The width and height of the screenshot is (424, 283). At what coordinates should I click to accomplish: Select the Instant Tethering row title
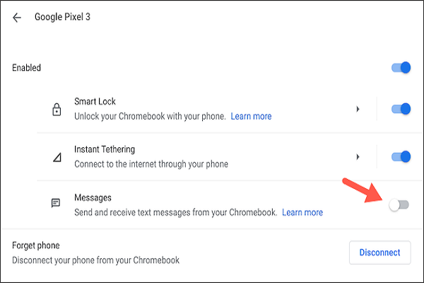coord(105,149)
